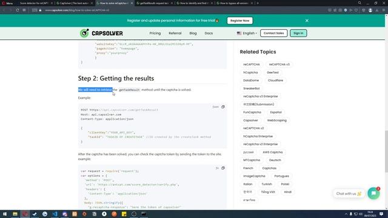Viewport: 388px width, 218px height.
Task: Close the How to solve reCaptcha tab
Action: pyautogui.click(x=132, y=3)
